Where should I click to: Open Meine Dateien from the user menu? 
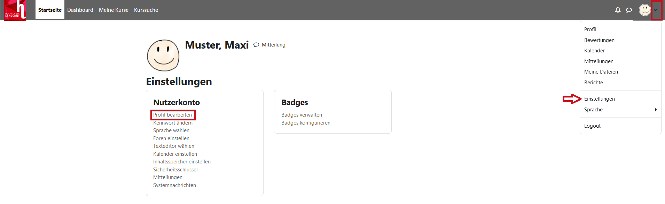click(601, 72)
